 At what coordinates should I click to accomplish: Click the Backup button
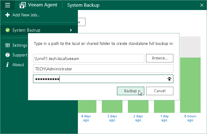pos(130,91)
